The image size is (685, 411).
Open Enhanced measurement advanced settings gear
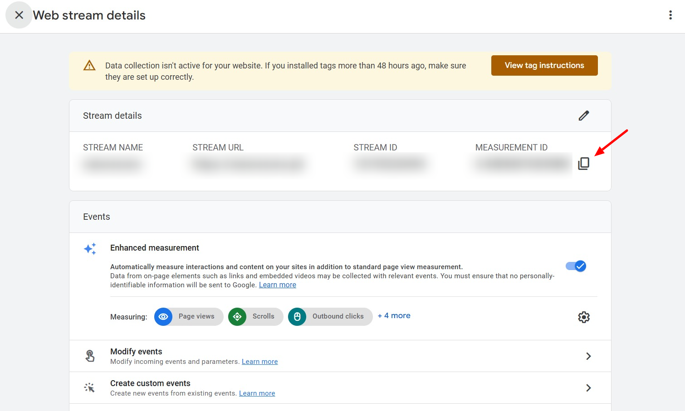tap(583, 317)
